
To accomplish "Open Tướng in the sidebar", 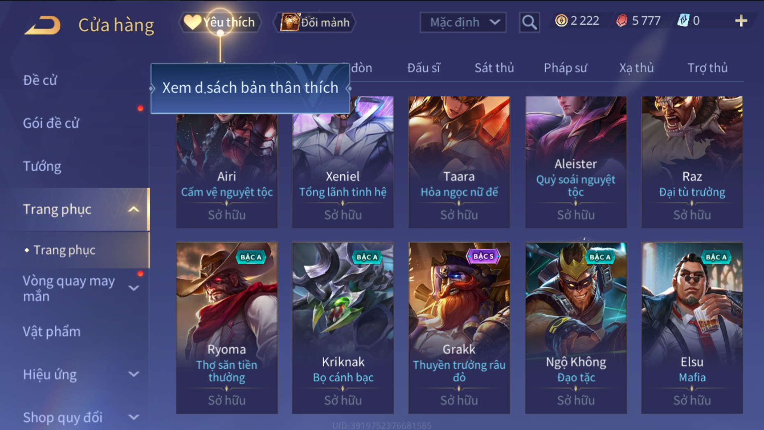I will [42, 166].
